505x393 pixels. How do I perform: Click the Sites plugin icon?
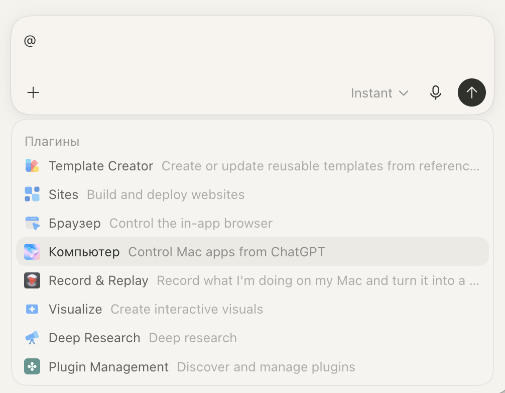32,194
